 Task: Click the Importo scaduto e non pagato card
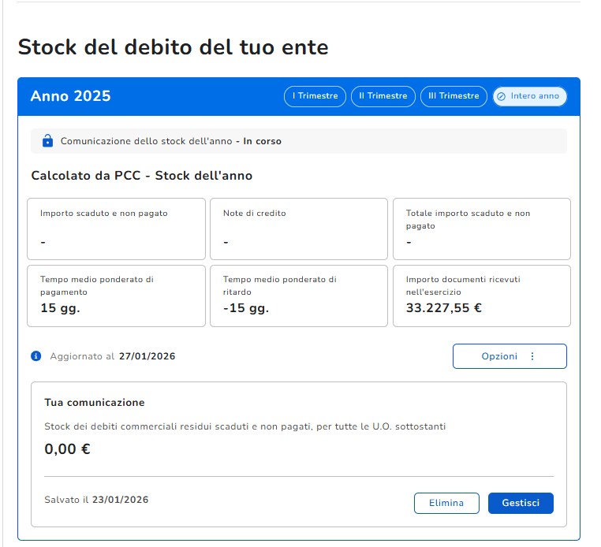[x=116, y=229]
